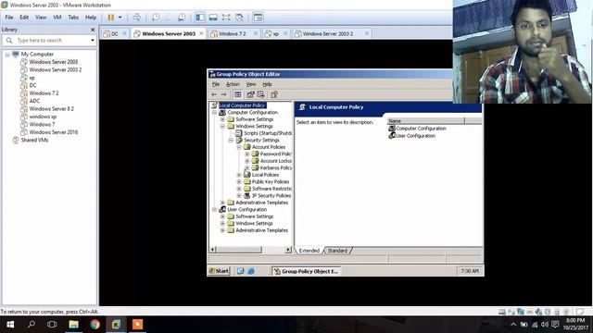Open Chrome from the Windows taskbar
The width and height of the screenshot is (593, 333).
coord(95,325)
